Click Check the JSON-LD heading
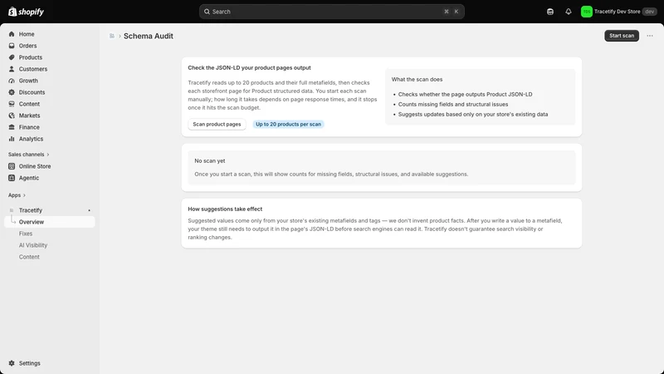The height and width of the screenshot is (374, 664). pyautogui.click(x=249, y=68)
